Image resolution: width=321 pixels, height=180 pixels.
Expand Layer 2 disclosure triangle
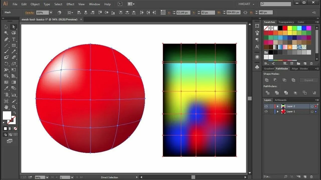278,106
